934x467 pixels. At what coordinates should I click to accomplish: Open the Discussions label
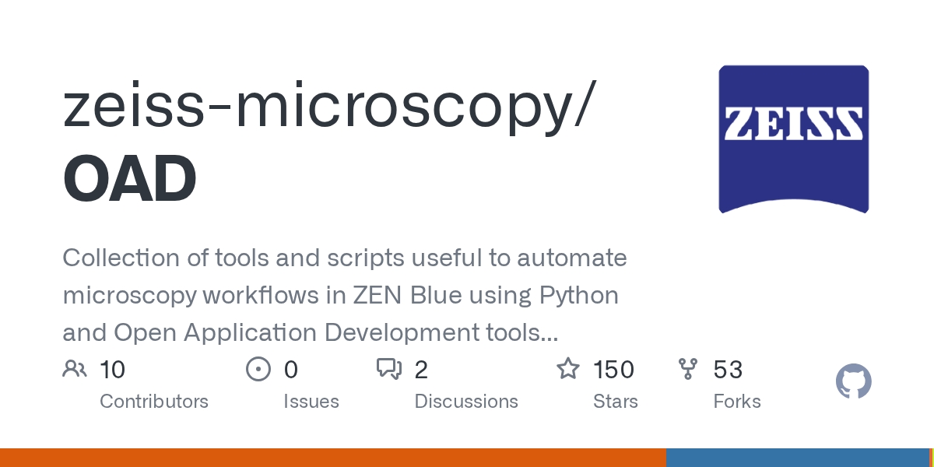[466, 402]
